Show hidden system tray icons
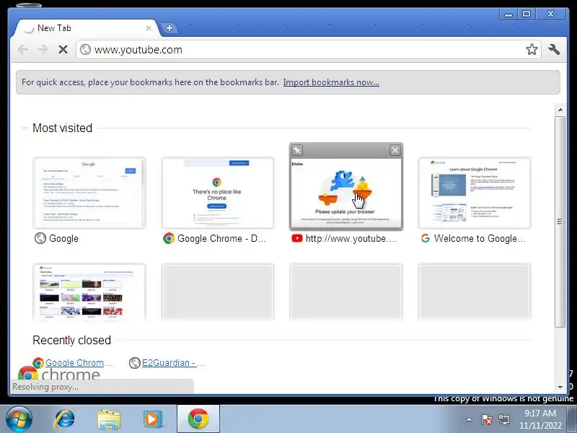Image resolution: width=577 pixels, height=433 pixels. point(469,419)
